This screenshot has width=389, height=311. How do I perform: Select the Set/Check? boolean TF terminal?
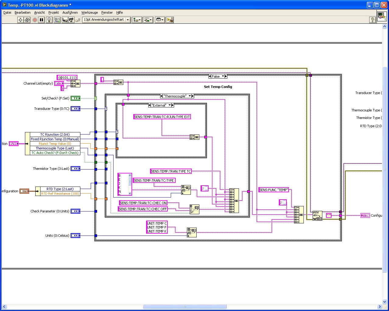pyautogui.click(x=75, y=98)
